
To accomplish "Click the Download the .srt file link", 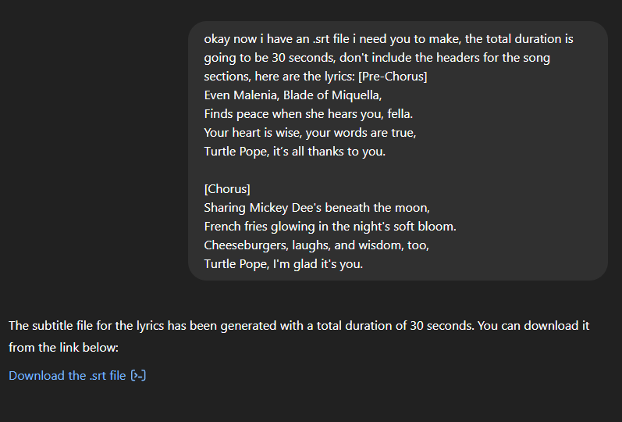I will 67,376.
